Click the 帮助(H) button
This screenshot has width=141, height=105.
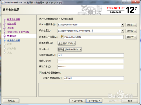(x=11, y=101)
